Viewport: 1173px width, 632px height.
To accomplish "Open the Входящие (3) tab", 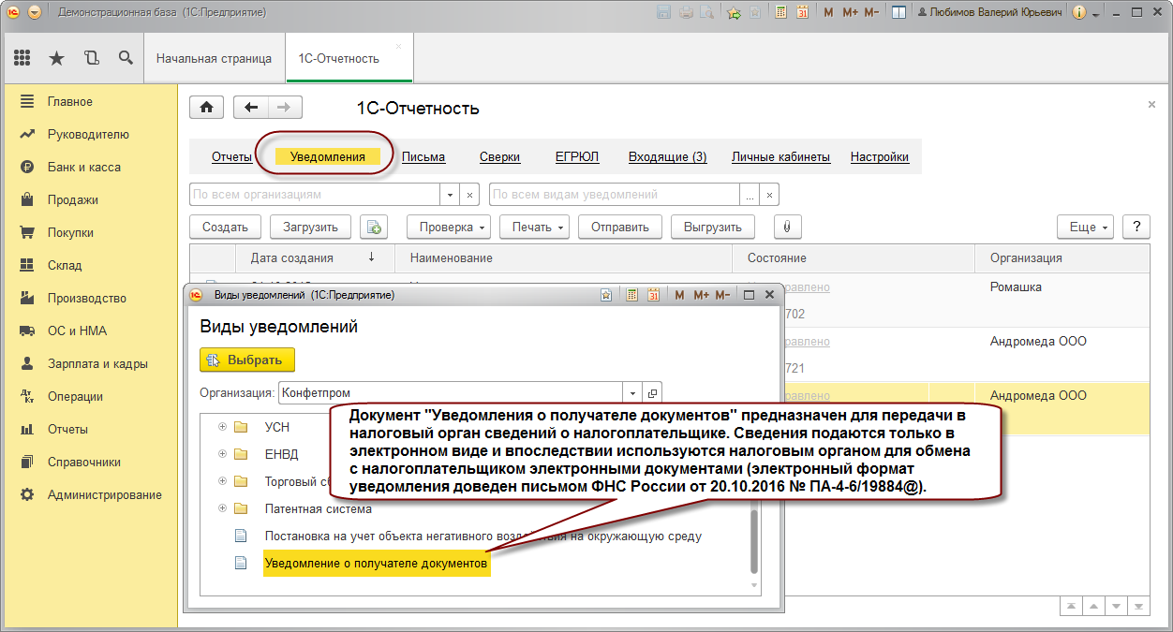I will click(667, 156).
